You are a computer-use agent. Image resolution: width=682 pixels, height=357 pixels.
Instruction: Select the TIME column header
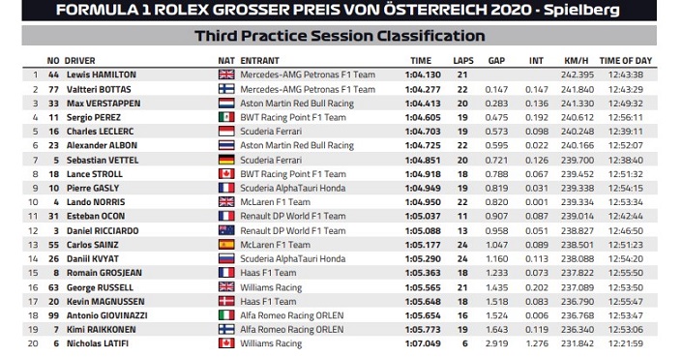point(421,61)
